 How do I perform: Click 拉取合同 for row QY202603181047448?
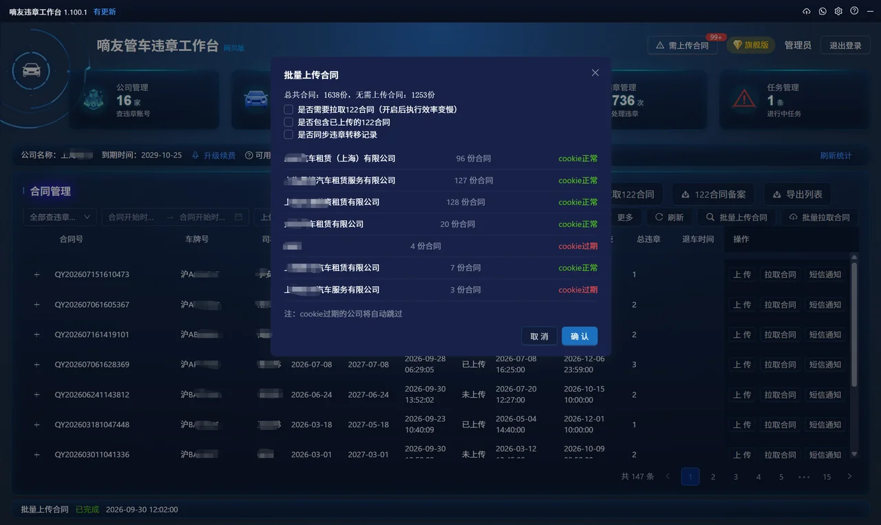(x=780, y=425)
